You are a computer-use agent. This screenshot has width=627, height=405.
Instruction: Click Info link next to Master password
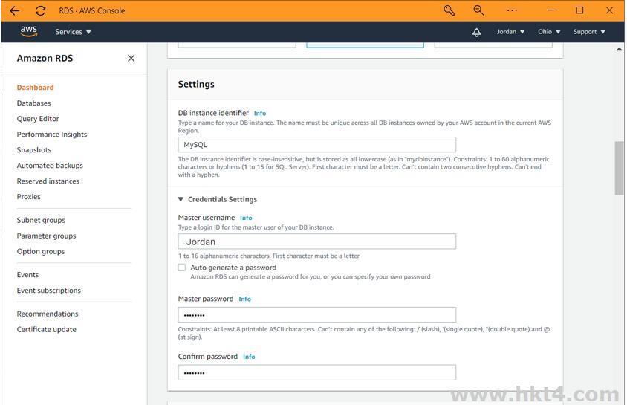244,299
